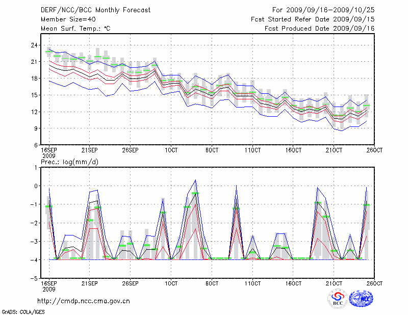This screenshot has height=315, width=408.
Task: Pick the 16OCT label under precipitation chart
Action: point(293,282)
